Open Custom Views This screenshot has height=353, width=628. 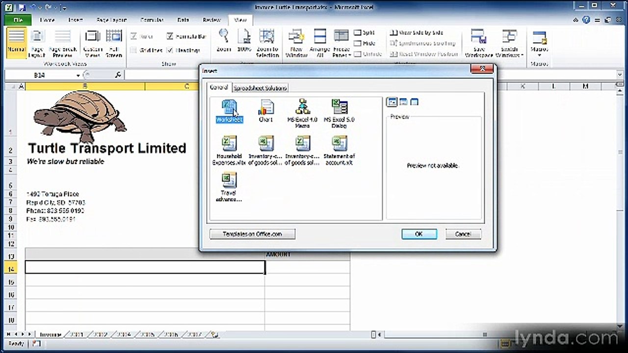pyautogui.click(x=93, y=43)
